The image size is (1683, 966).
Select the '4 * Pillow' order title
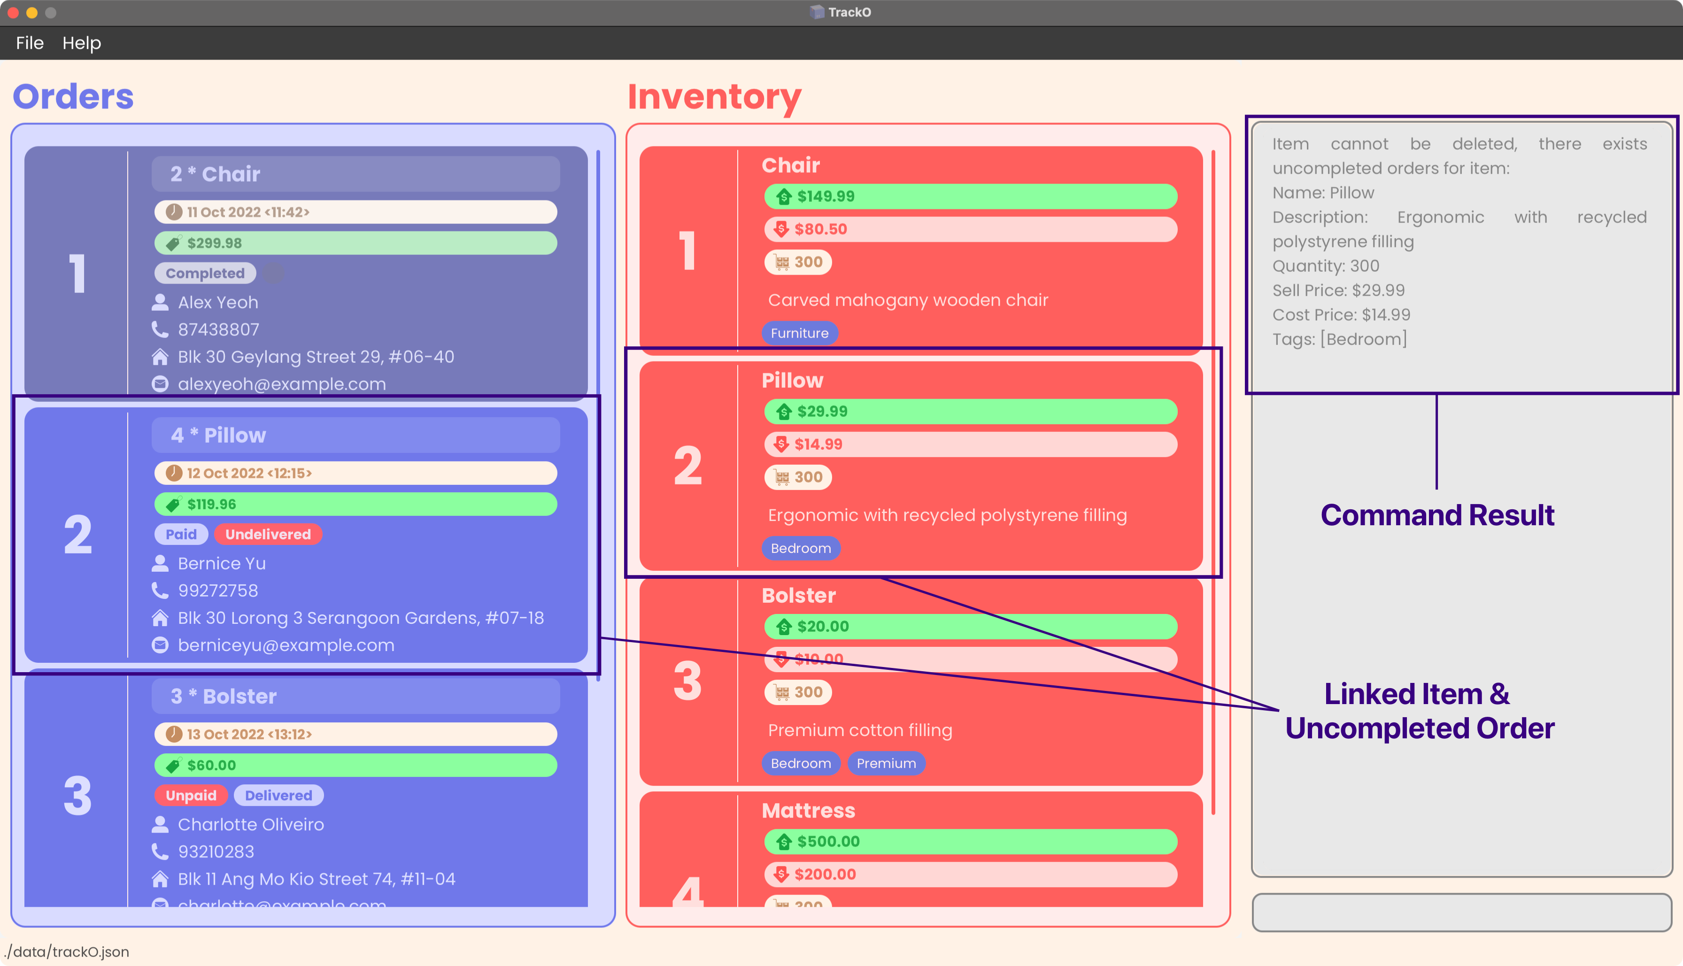click(218, 435)
